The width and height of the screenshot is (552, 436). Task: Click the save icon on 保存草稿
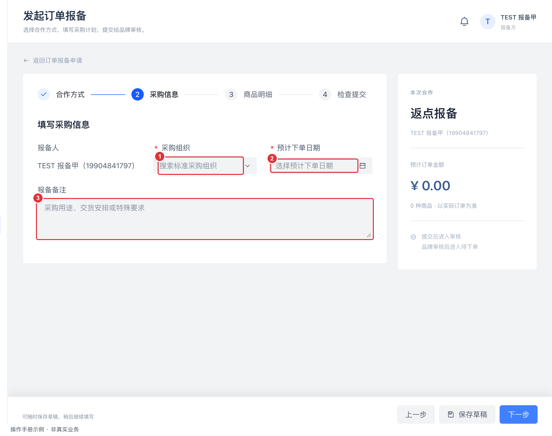pyautogui.click(x=451, y=414)
